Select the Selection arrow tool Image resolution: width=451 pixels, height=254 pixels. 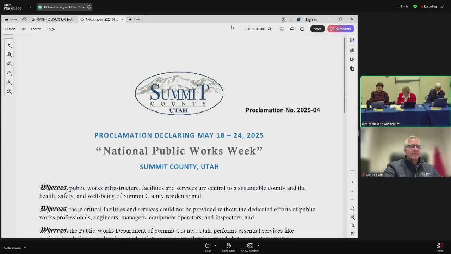tap(9, 45)
